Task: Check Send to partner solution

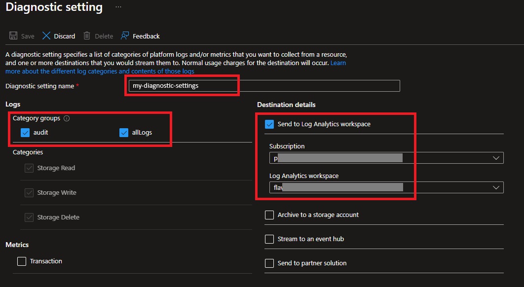Action: coord(269,263)
